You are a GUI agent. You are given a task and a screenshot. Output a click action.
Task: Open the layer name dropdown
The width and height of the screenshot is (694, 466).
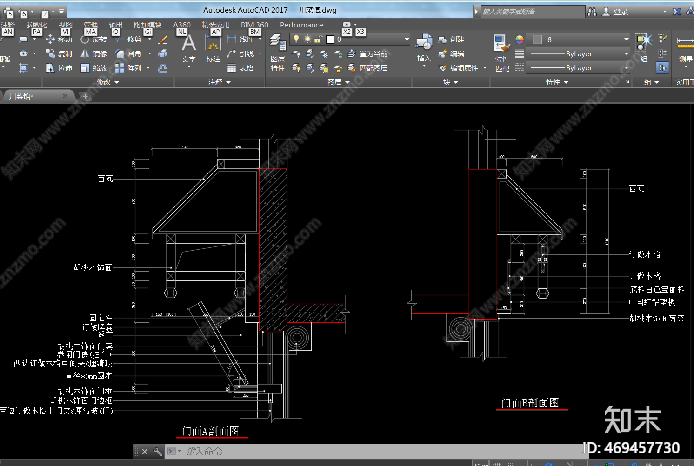coord(407,40)
